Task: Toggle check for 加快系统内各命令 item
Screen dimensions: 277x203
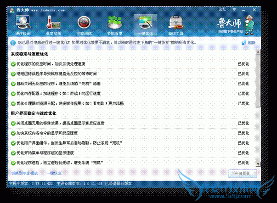Action: tap(13, 133)
